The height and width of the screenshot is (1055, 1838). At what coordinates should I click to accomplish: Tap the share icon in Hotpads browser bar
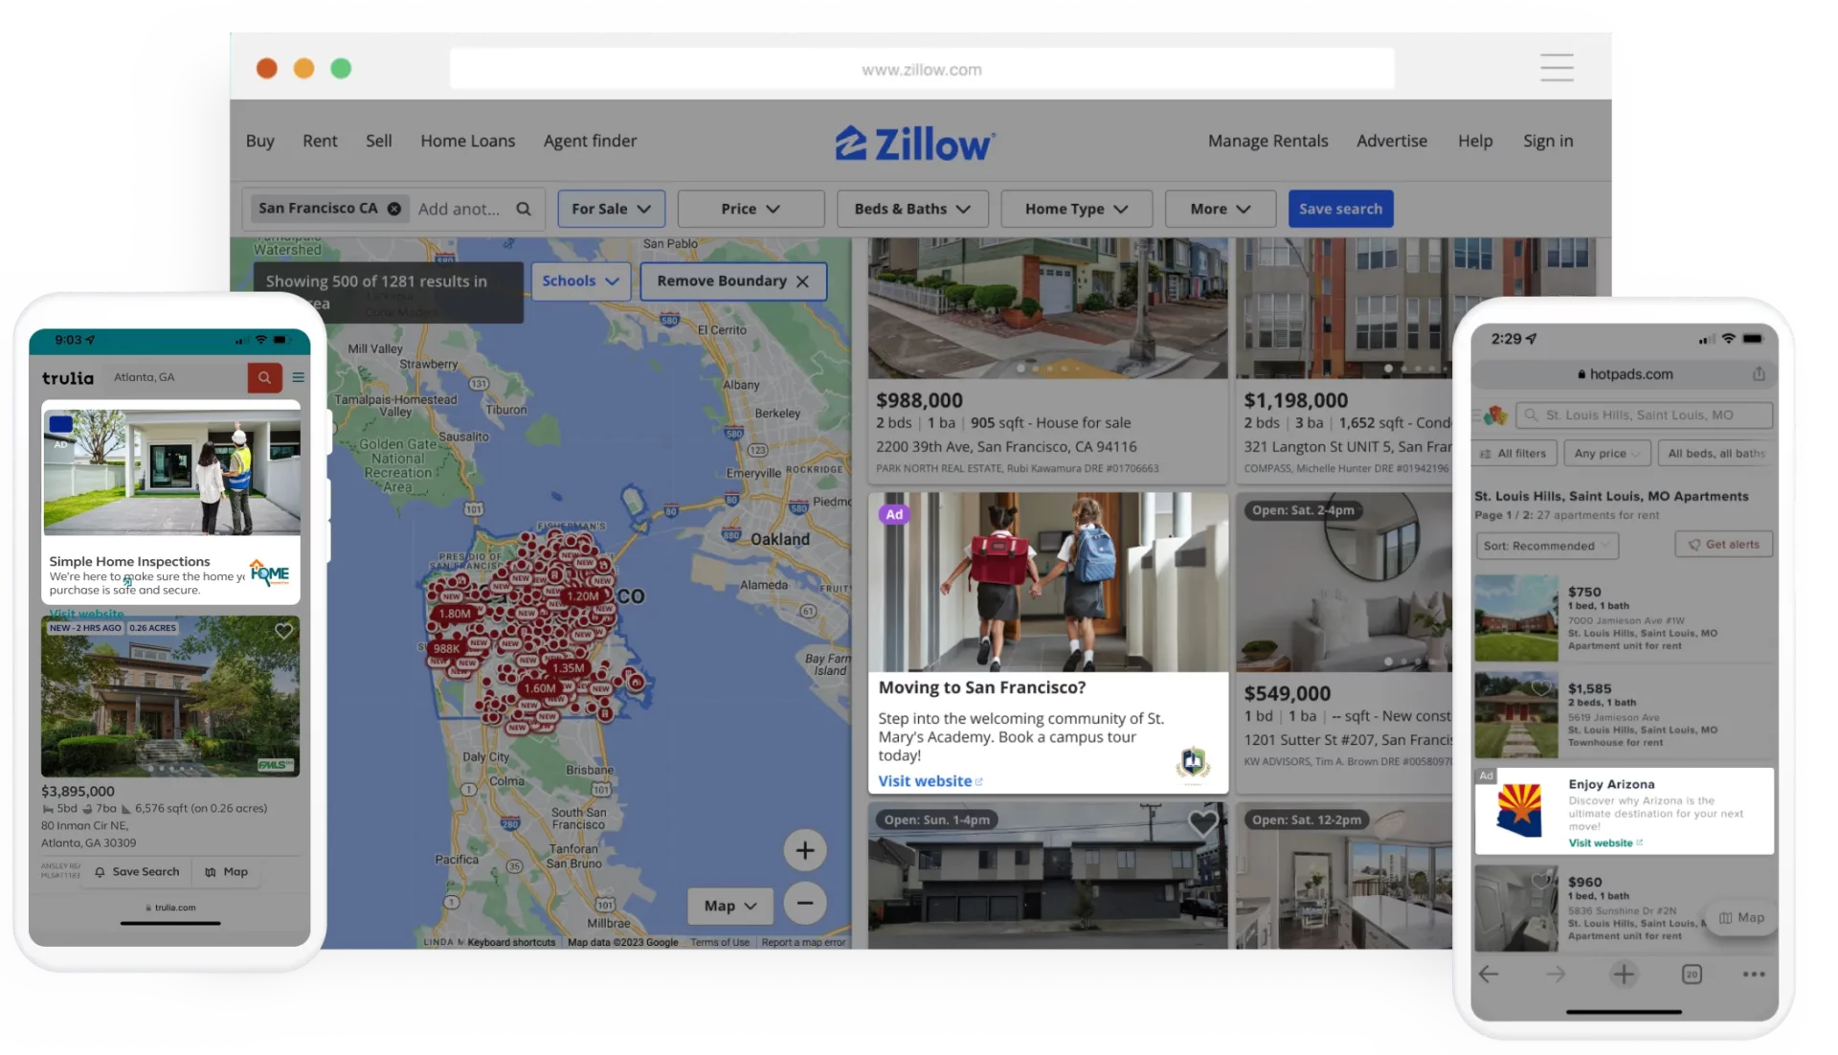point(1759,374)
